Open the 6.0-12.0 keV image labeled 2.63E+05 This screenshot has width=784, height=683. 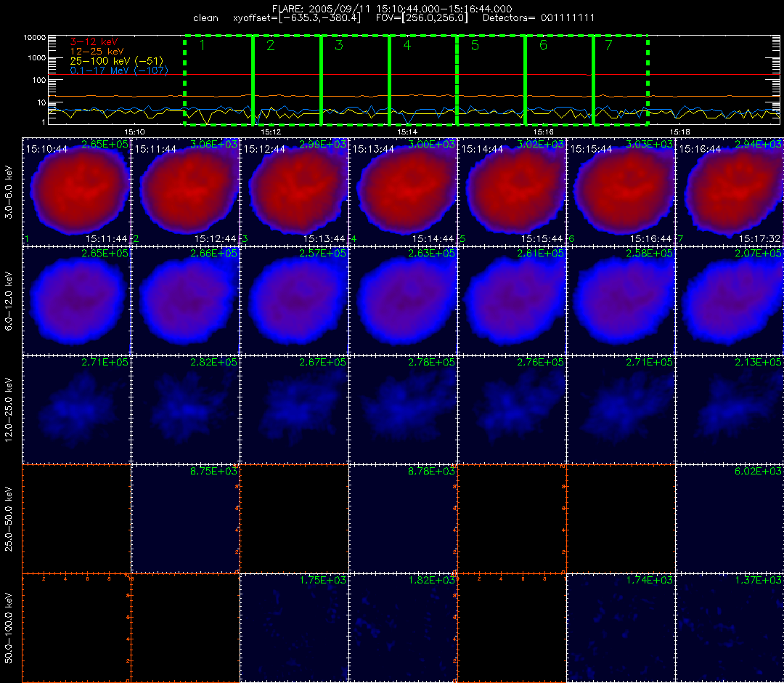tap(404, 302)
